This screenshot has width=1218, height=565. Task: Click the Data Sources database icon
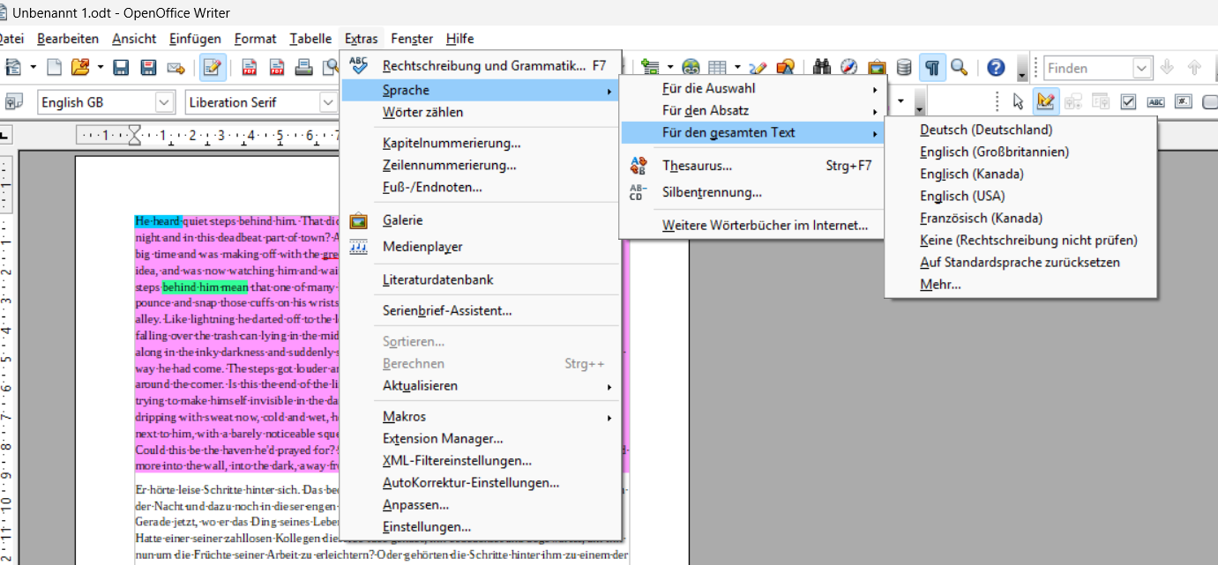pyautogui.click(x=903, y=68)
